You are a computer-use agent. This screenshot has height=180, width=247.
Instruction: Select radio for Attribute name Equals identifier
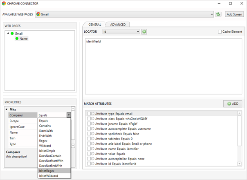(x=92, y=148)
